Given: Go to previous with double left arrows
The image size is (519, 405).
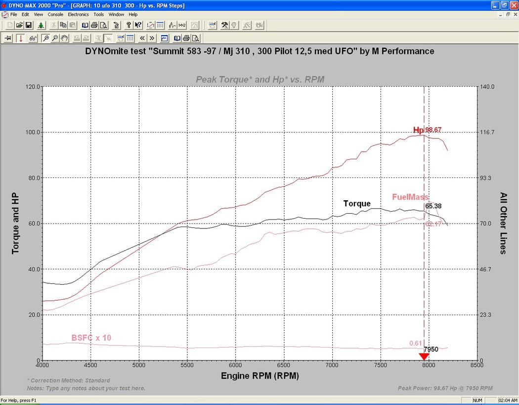Looking at the screenshot, I should pyautogui.click(x=142, y=38).
